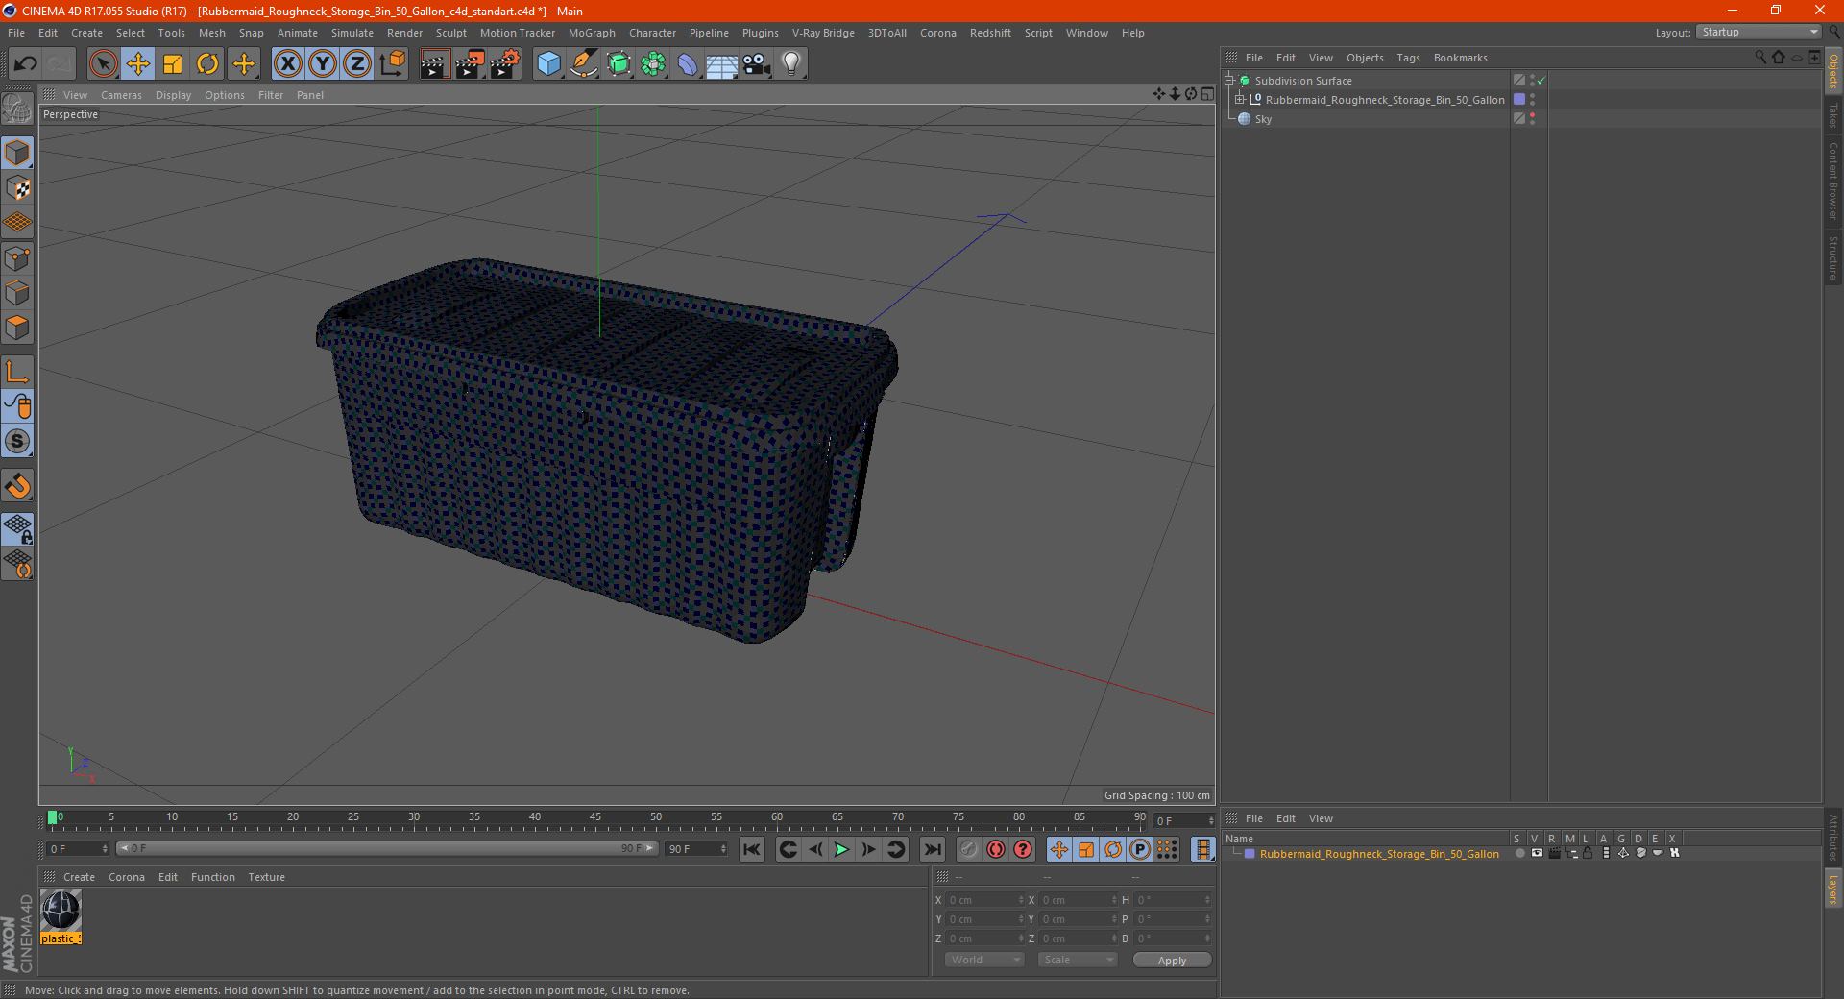This screenshot has height=999, width=1844.
Task: Open the Layout Startup dropdown
Action: [x=1759, y=32]
